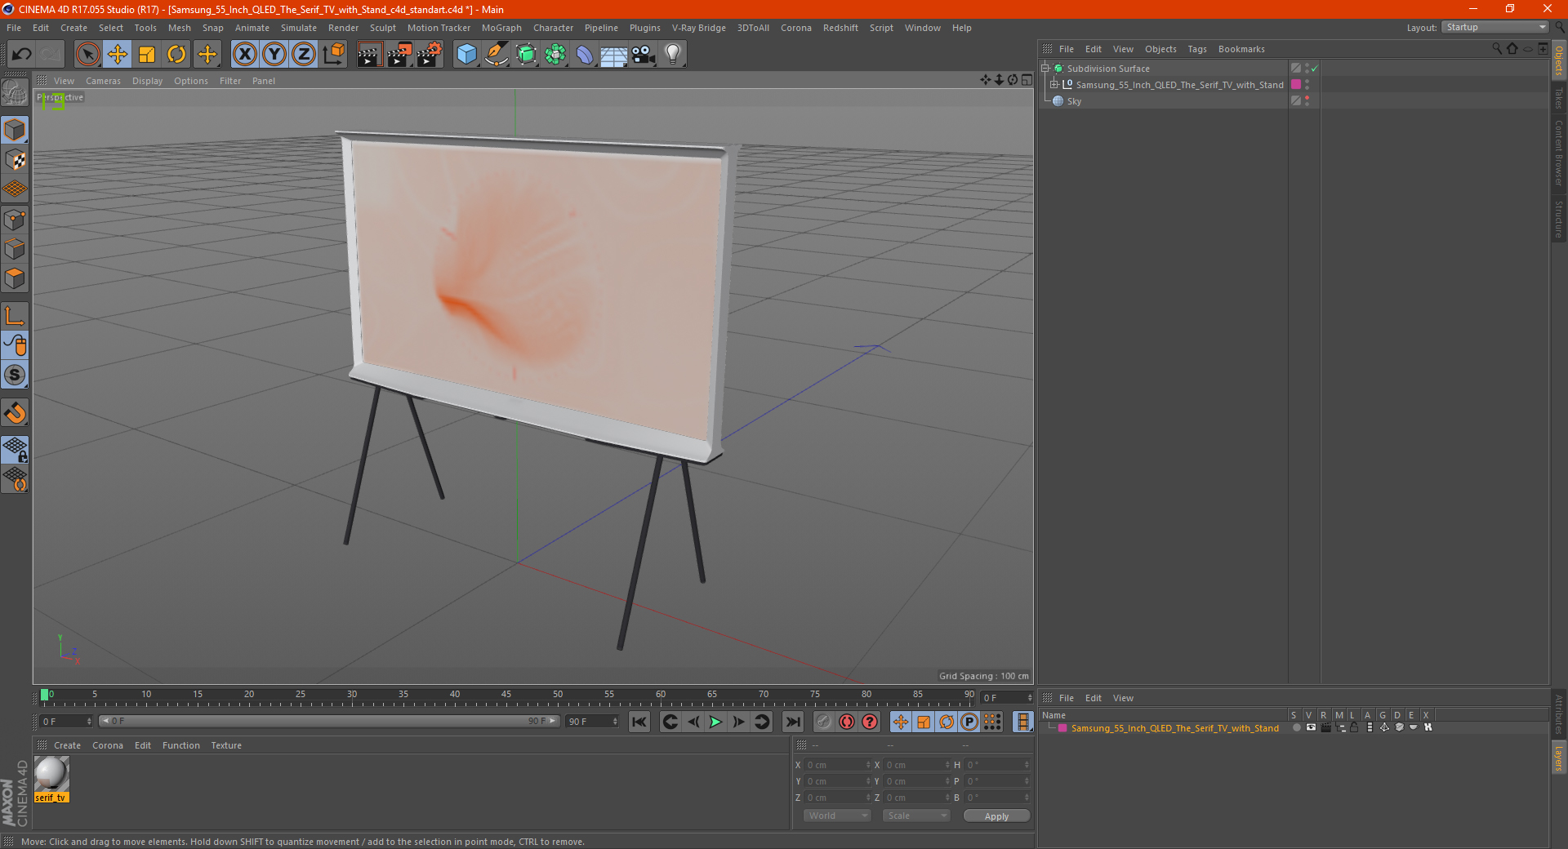This screenshot has height=849, width=1568.
Task: Select the Sky object
Action: point(1074,101)
